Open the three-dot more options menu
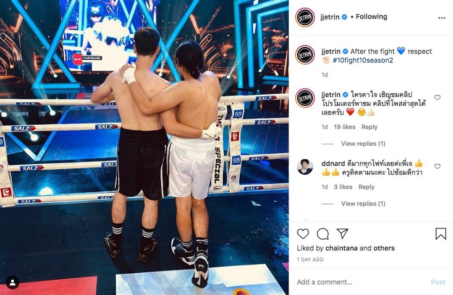 (x=442, y=18)
